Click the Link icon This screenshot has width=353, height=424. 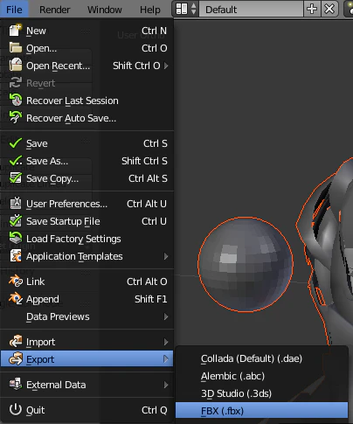(16, 282)
